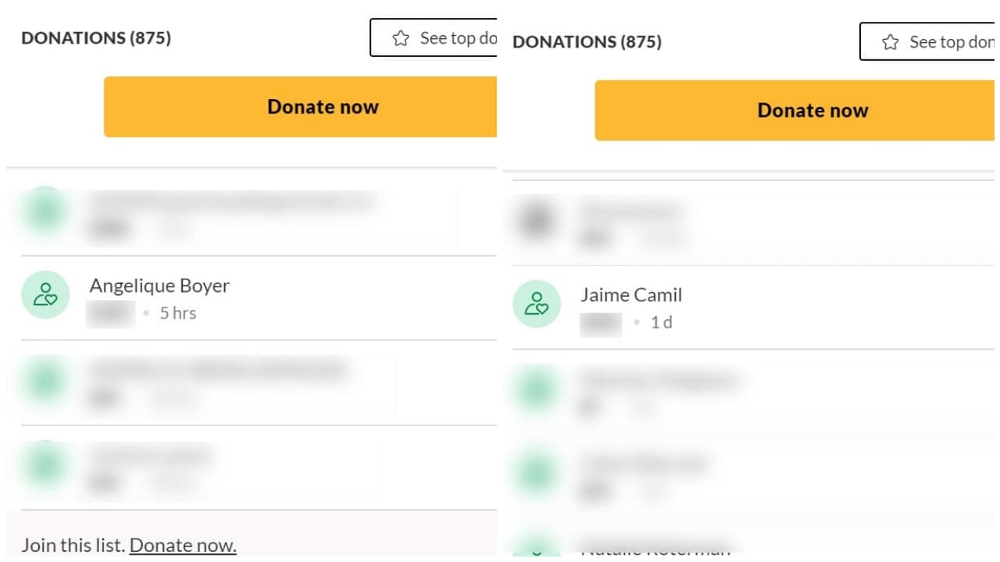
Task: Click the blurred green avatar directly below Angelique Boyer
Action: 45,380
